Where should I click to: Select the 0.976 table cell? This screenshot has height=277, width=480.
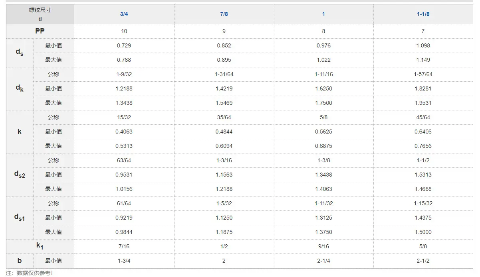323,45
